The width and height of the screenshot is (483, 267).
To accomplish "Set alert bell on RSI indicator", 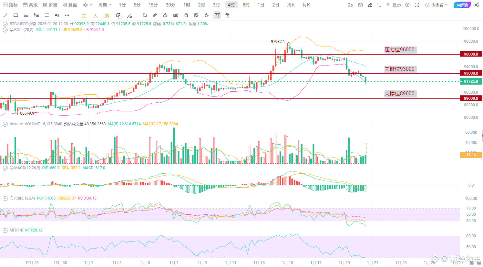I will pyautogui.click(x=12, y=198).
